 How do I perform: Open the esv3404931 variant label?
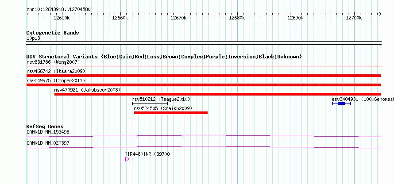pyautogui.click(x=363, y=99)
